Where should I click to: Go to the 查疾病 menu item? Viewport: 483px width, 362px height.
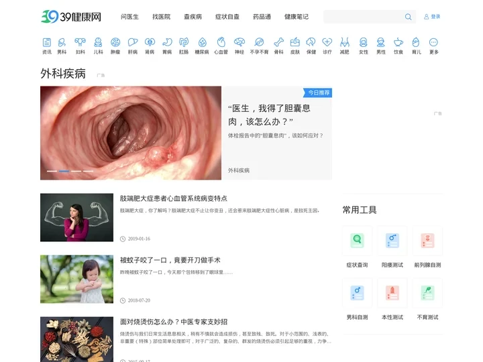[x=193, y=17]
